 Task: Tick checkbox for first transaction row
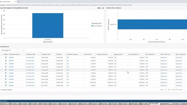1,57
